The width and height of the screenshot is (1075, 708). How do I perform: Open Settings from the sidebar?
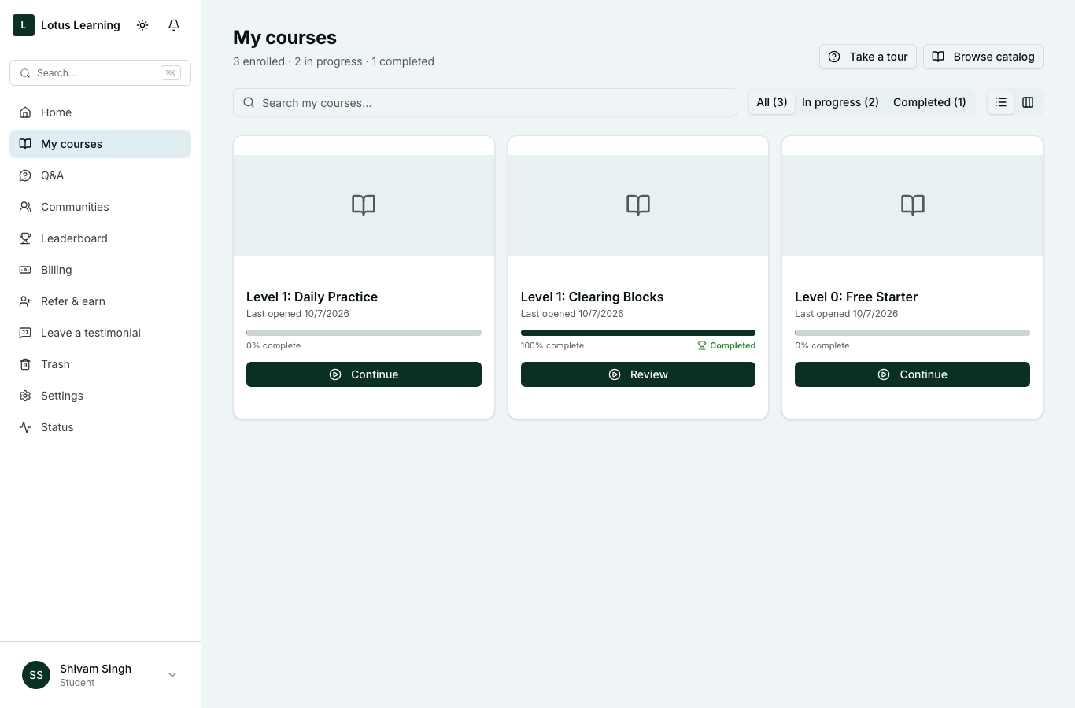coord(101,396)
